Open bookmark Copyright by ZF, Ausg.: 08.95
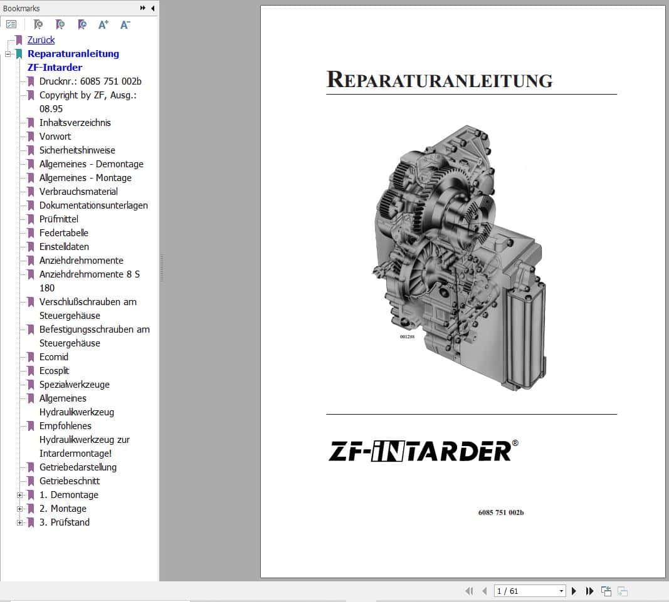669x602 pixels. [88, 102]
